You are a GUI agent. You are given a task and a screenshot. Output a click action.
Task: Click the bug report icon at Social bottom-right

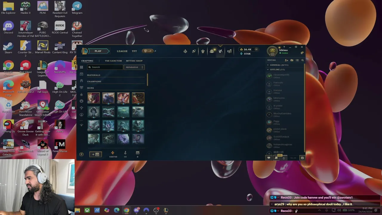click(302, 158)
